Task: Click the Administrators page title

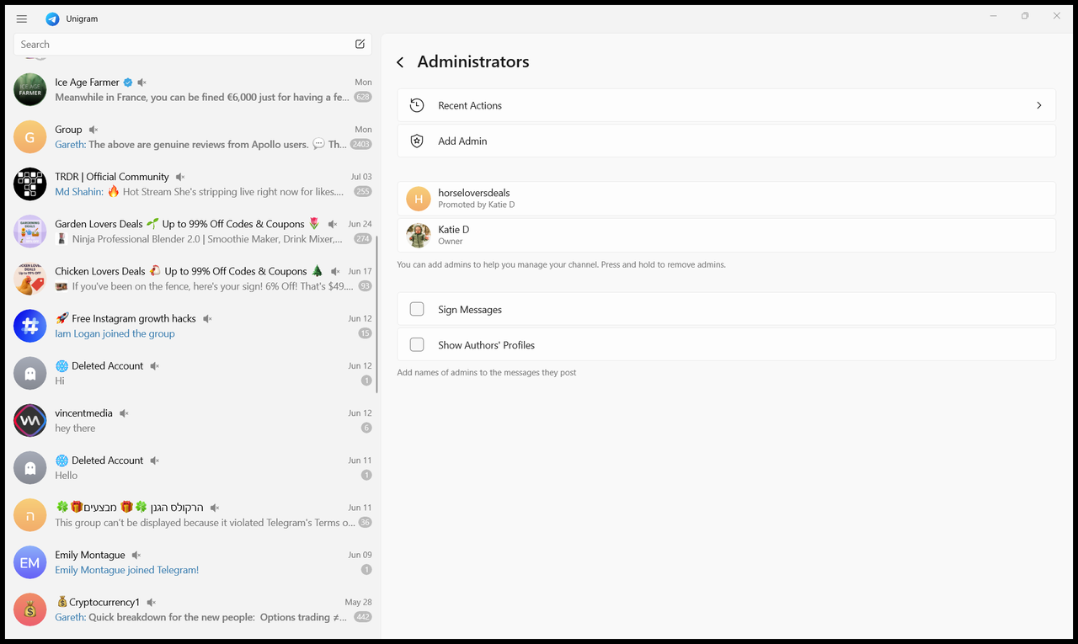Action: click(x=473, y=61)
